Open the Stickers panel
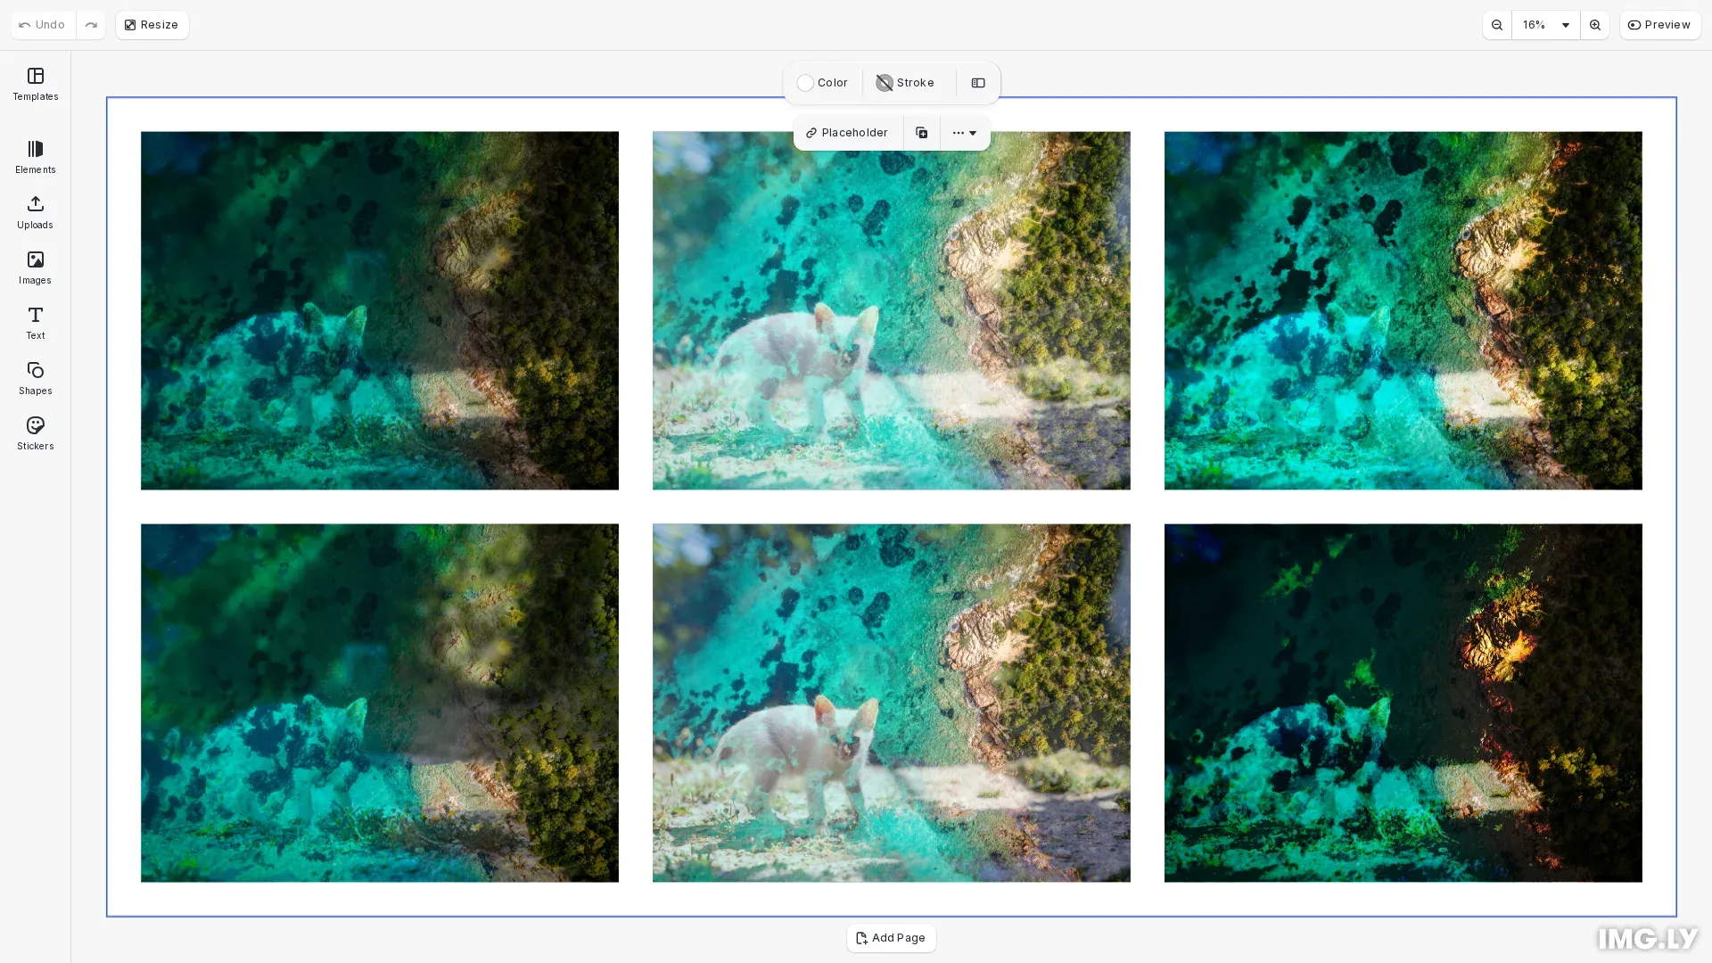 pyautogui.click(x=35, y=433)
